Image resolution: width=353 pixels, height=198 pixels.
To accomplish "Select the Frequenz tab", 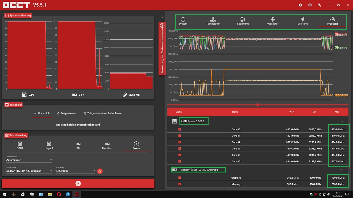I will 333,21.
